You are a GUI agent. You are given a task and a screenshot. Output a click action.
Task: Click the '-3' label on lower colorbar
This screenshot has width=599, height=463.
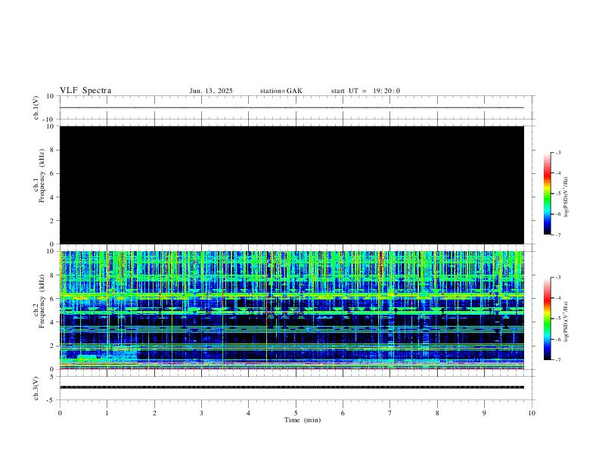(x=557, y=278)
